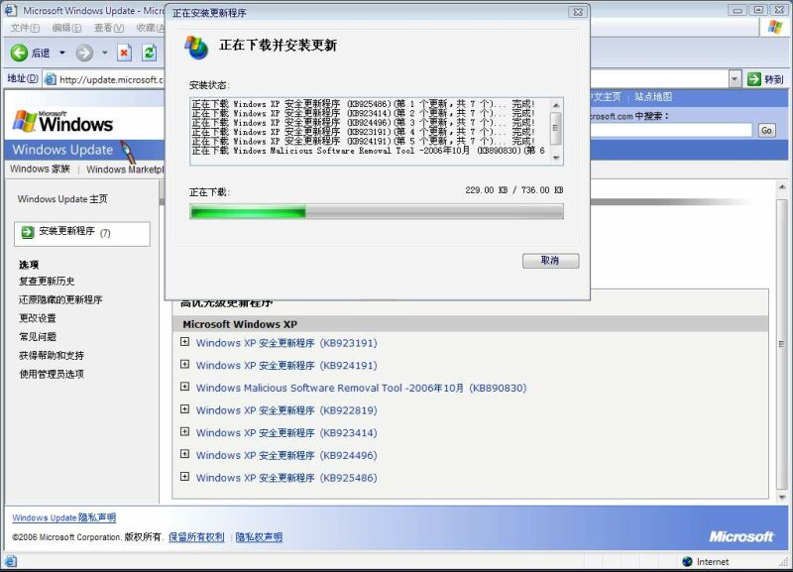
Task: Open the 查看(V) menu
Action: point(109,28)
